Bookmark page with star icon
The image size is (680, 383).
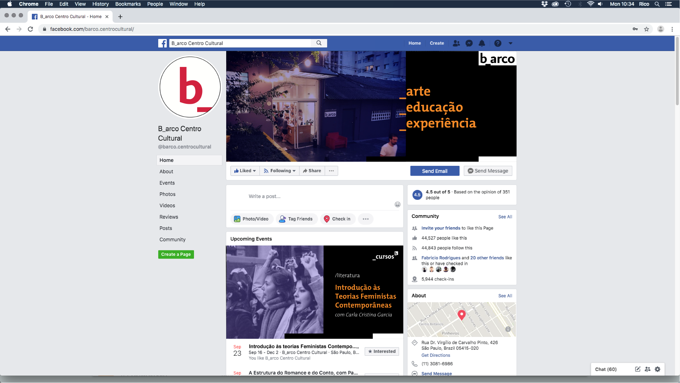click(x=646, y=29)
